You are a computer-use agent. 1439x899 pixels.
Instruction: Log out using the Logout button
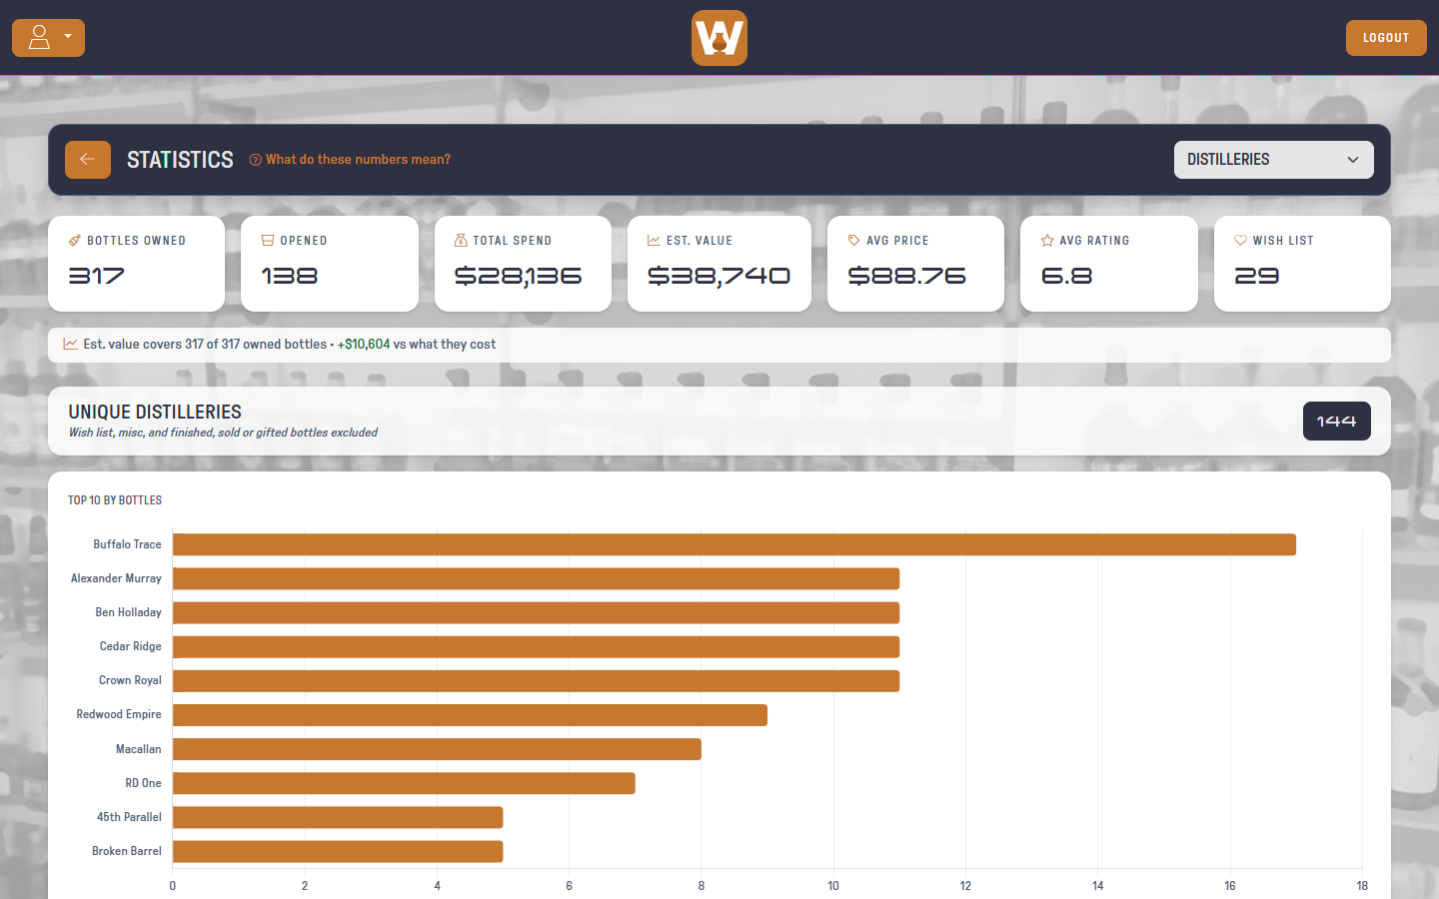point(1386,38)
